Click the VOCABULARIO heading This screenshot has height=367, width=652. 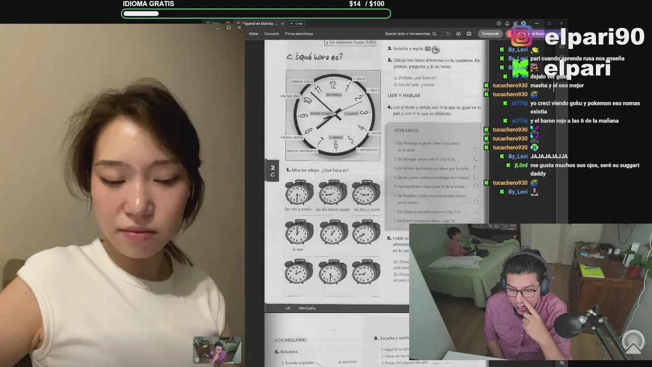pos(290,339)
